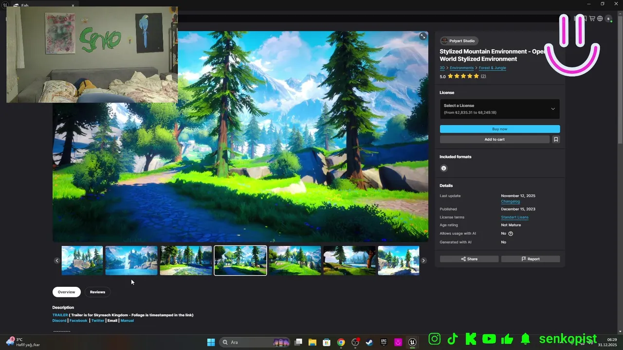Select the sixth thumbnail with lake view
The width and height of the screenshot is (623, 350).
(x=349, y=261)
